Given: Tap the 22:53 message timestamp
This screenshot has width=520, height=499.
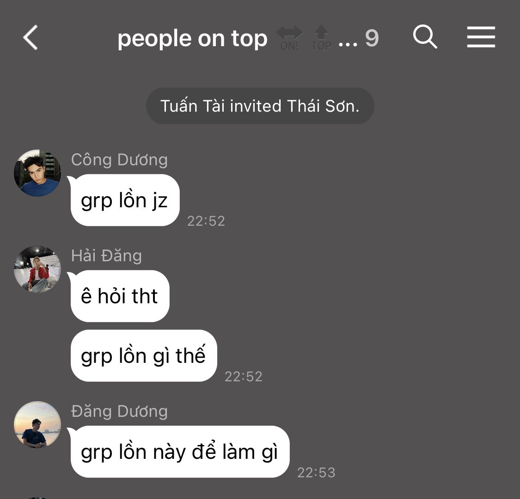Looking at the screenshot, I should pyautogui.click(x=316, y=473).
